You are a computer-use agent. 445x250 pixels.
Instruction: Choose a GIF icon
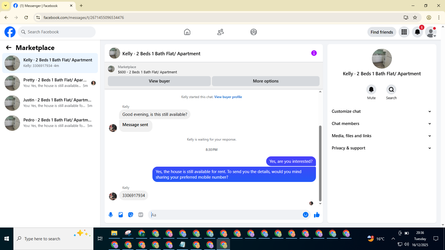tap(141, 215)
